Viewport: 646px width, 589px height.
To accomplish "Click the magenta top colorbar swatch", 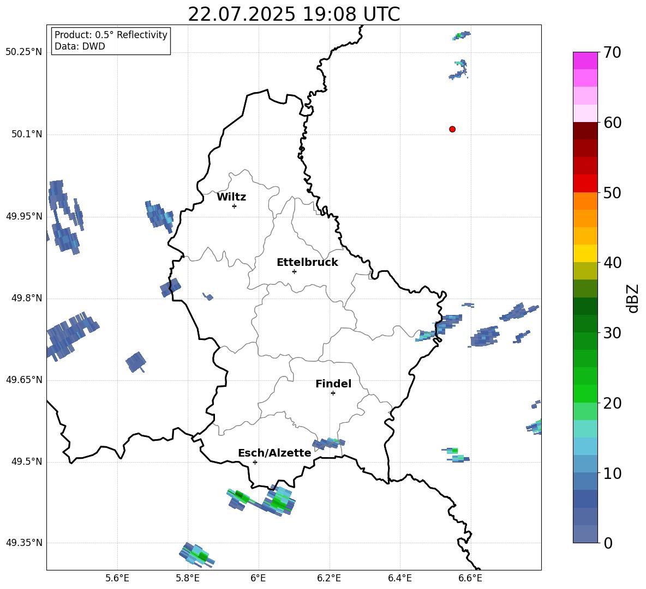I will pos(585,60).
